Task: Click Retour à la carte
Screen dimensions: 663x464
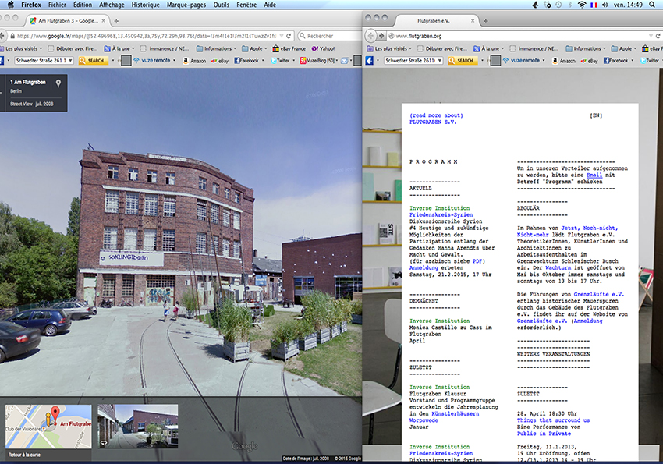Action: (x=24, y=455)
